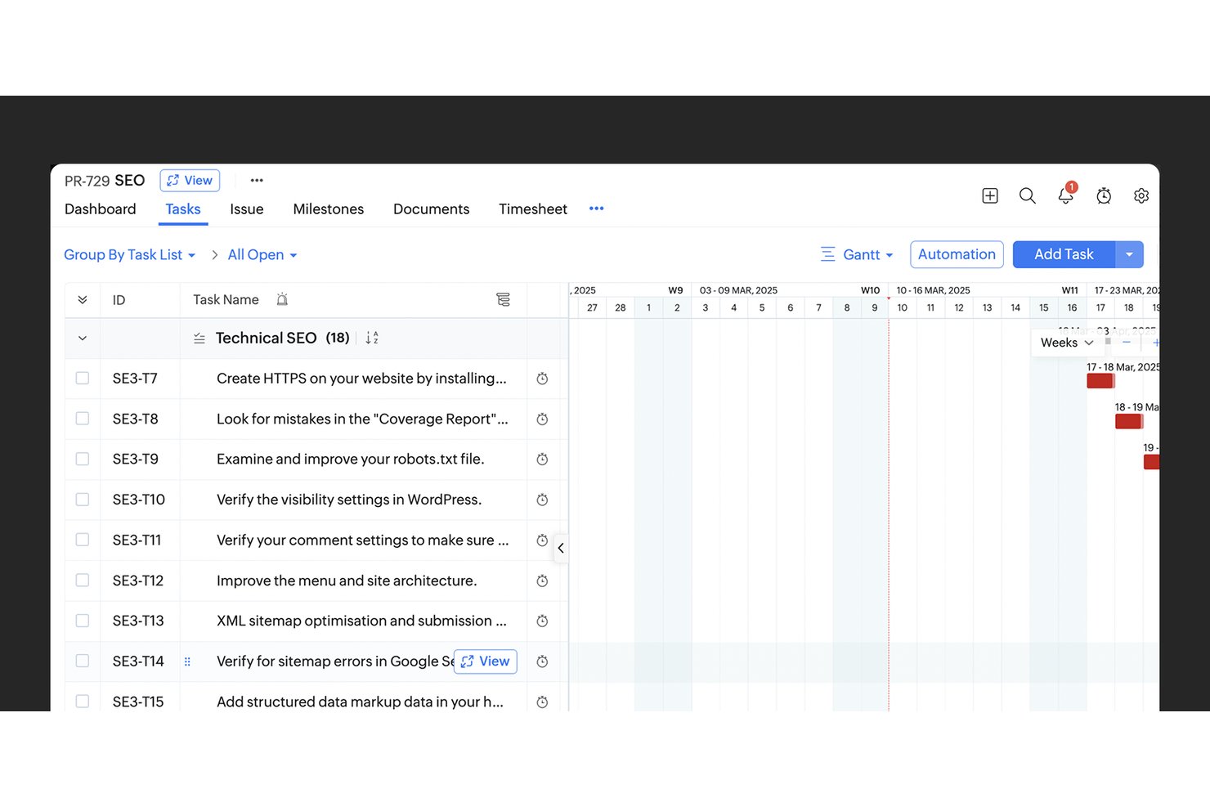Open the column customization icon in header
This screenshot has width=1210, height=807.
503,299
